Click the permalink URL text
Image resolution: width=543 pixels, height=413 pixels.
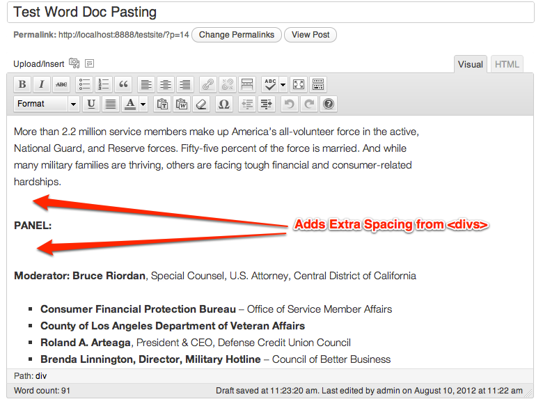[124, 35]
